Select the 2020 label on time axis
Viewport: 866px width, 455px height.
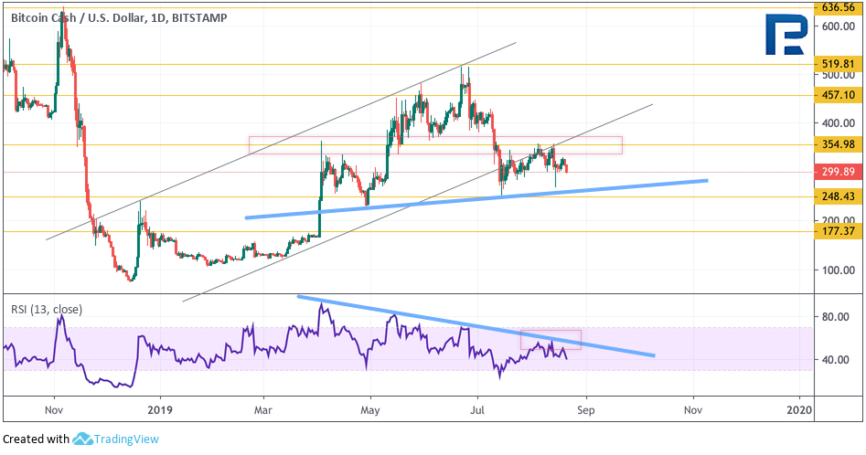tap(799, 410)
